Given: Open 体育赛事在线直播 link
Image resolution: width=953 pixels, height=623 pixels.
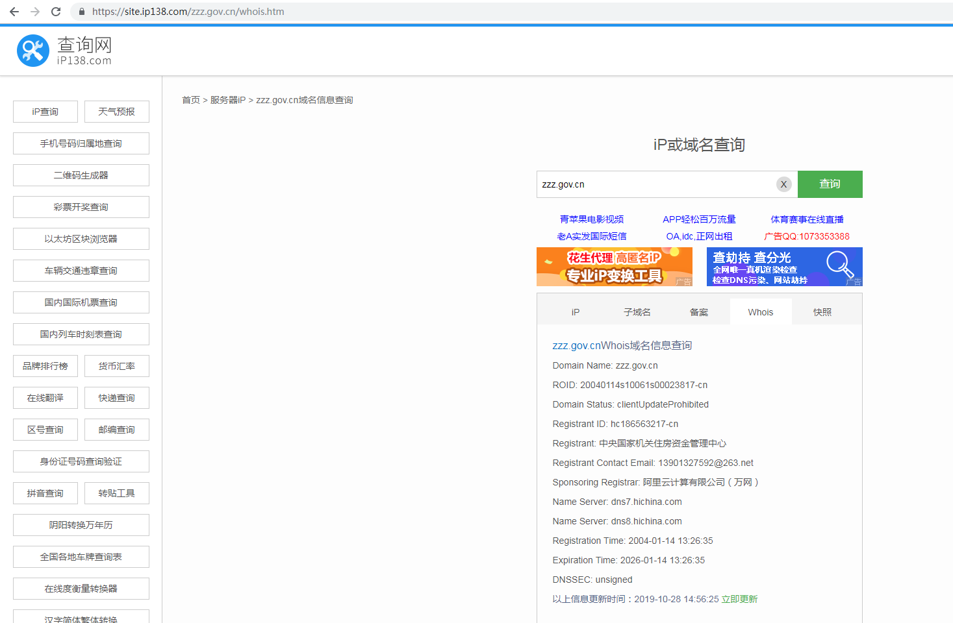Looking at the screenshot, I should (x=807, y=219).
